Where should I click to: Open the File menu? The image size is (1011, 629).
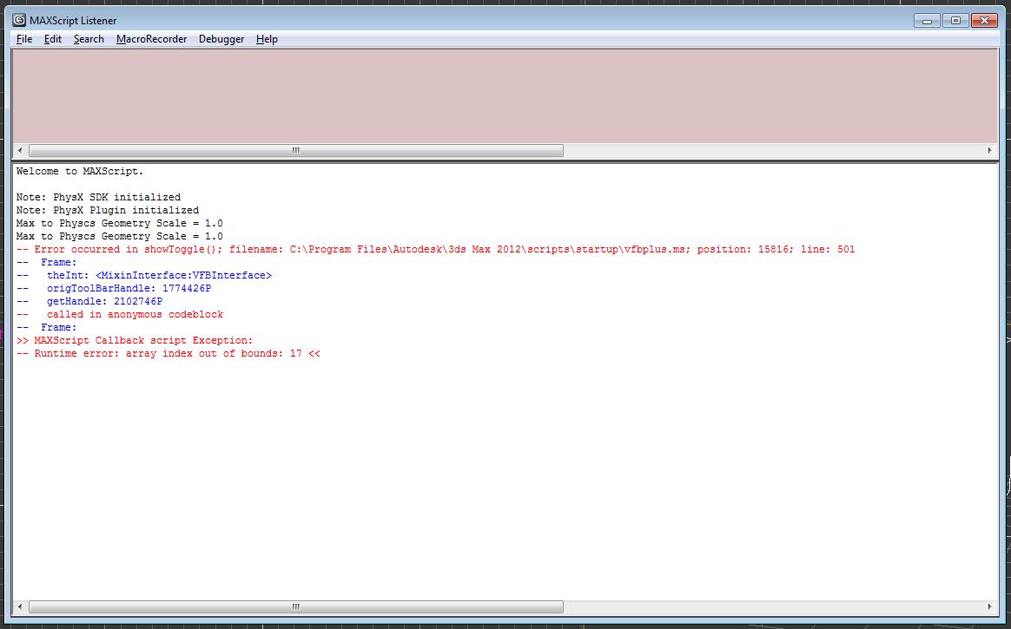[24, 39]
